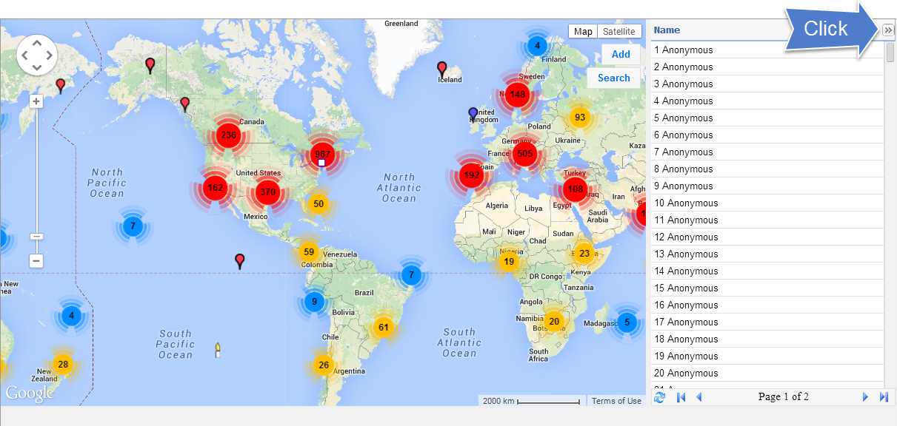Click the Search button on map
Screen dimensions: 897x426
point(613,78)
